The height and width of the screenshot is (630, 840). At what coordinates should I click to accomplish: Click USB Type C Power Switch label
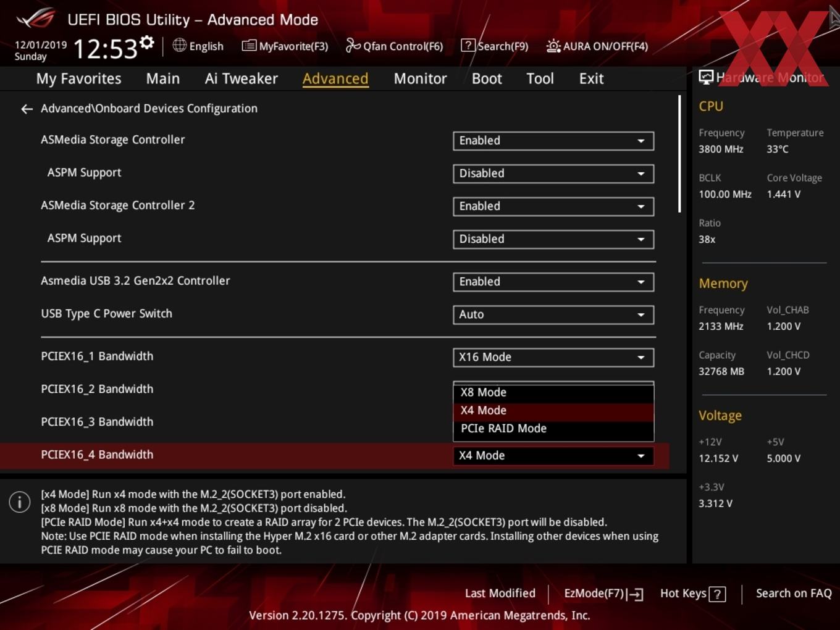click(x=106, y=314)
